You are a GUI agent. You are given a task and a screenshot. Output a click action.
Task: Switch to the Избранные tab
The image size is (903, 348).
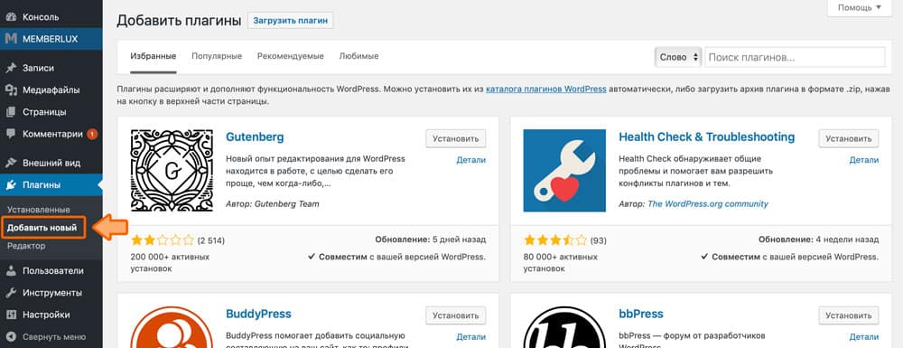(x=154, y=56)
